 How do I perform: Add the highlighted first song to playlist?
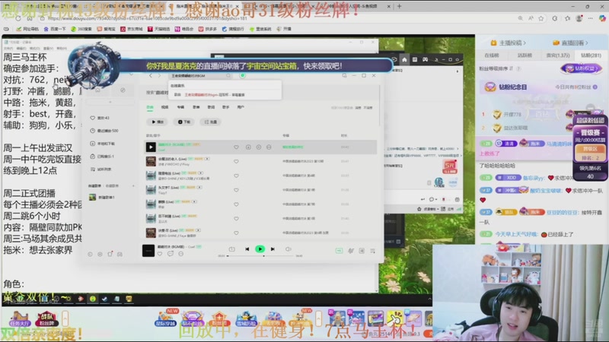point(259,147)
